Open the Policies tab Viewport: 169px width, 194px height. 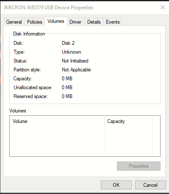(35, 22)
